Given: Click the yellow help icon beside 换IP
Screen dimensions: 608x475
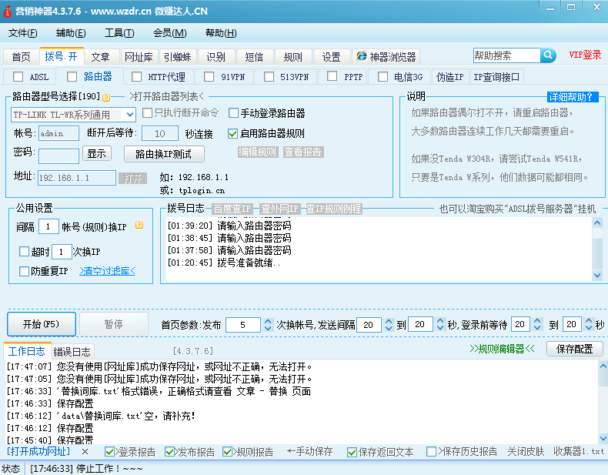Looking at the screenshot, I should 139,226.
